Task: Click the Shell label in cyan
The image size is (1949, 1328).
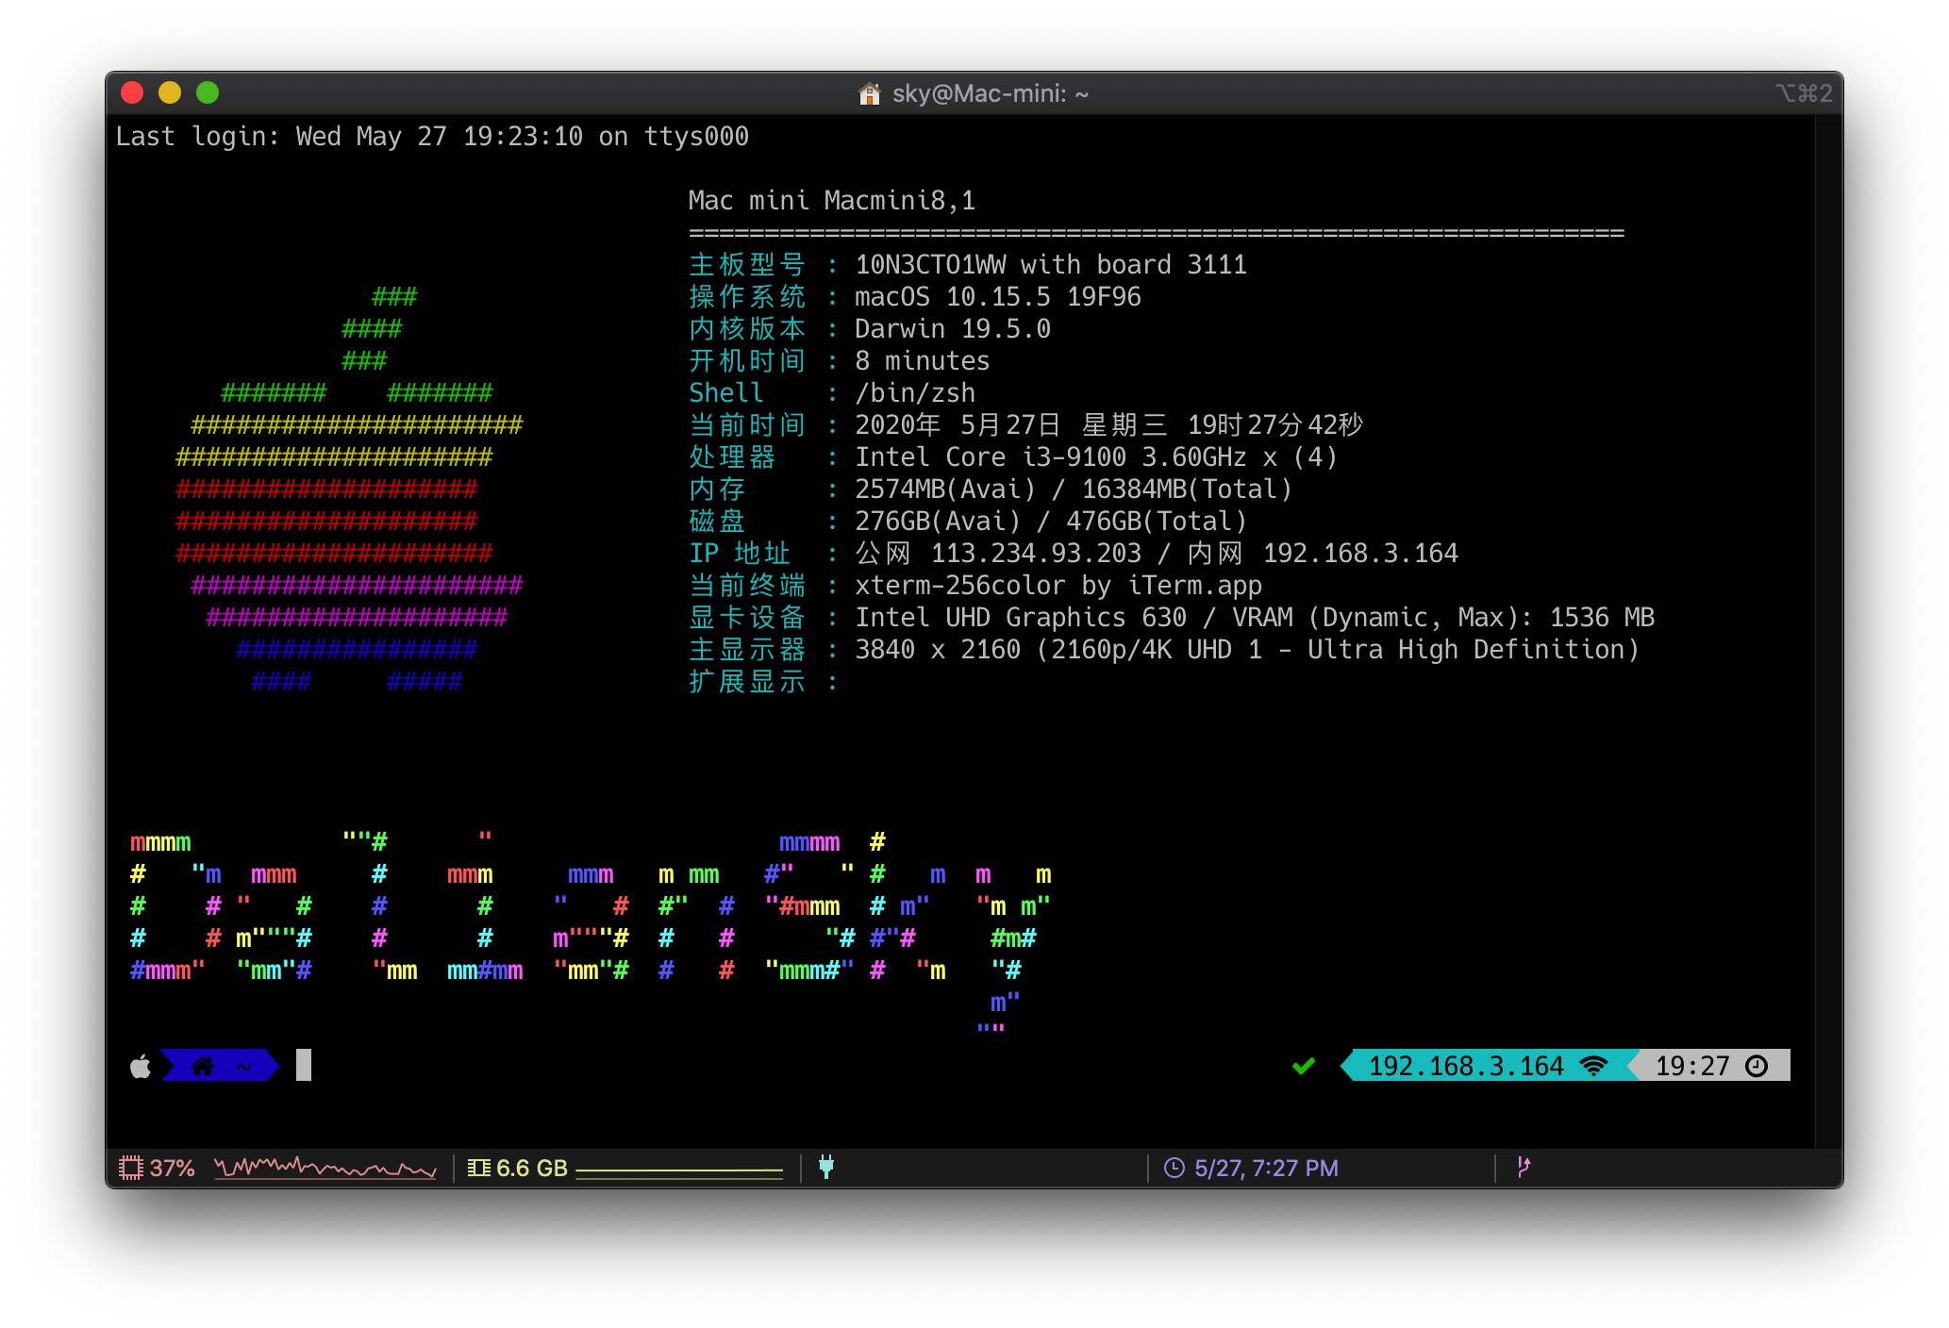Action: pyautogui.click(x=726, y=393)
